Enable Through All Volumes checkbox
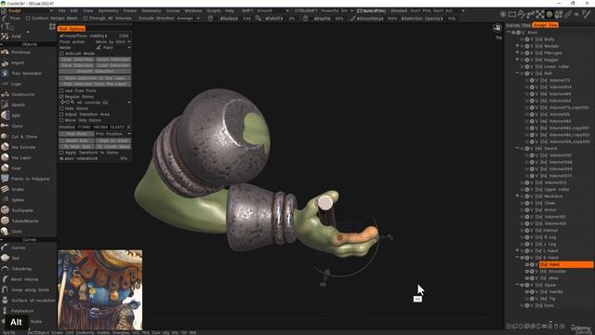The height and width of the screenshot is (335, 595). [x=86, y=19]
